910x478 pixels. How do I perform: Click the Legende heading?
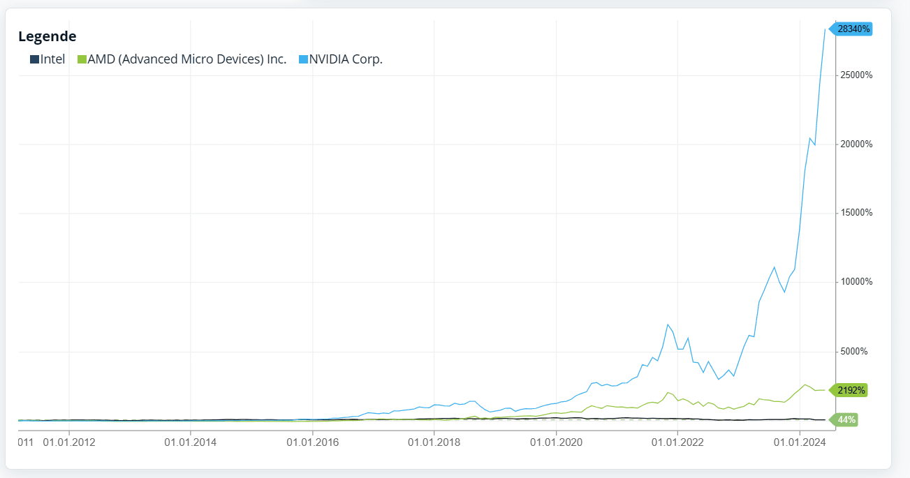pos(47,36)
